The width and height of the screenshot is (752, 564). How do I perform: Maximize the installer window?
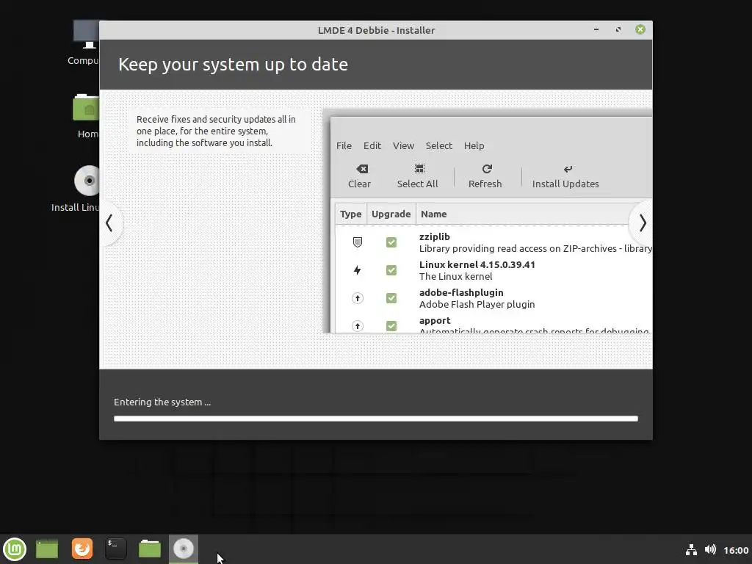(x=618, y=29)
